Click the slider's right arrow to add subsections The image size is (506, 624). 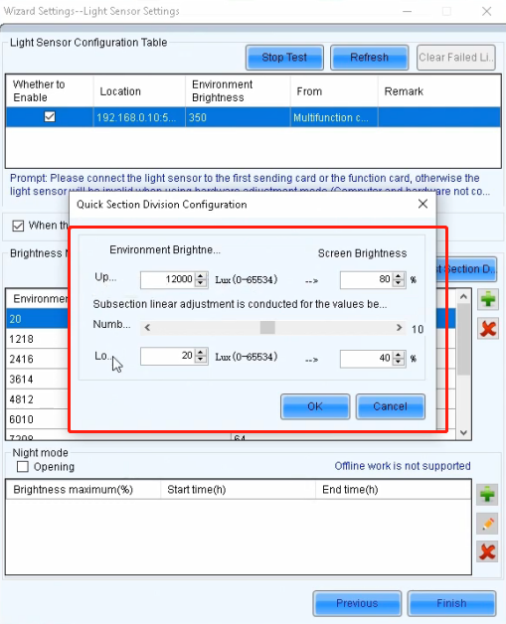399,328
